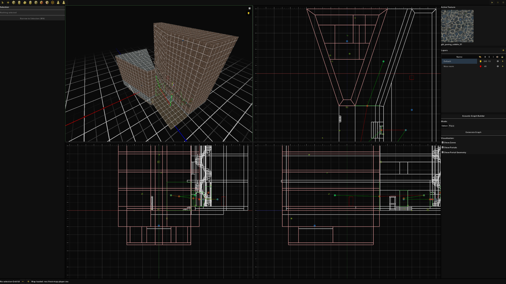Viewport: 506px width, 284px height.
Task: Click the Nice room layer's 48 count
Action: [485, 66]
